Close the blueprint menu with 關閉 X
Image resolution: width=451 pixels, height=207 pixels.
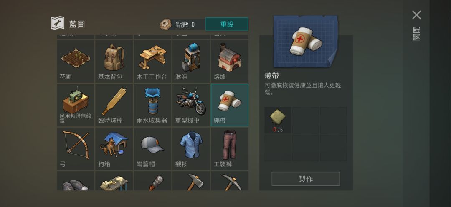(x=416, y=15)
